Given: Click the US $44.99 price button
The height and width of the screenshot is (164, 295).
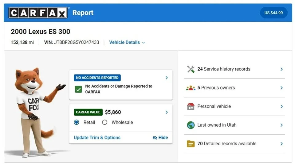Looking at the screenshot, I should coord(273,13).
